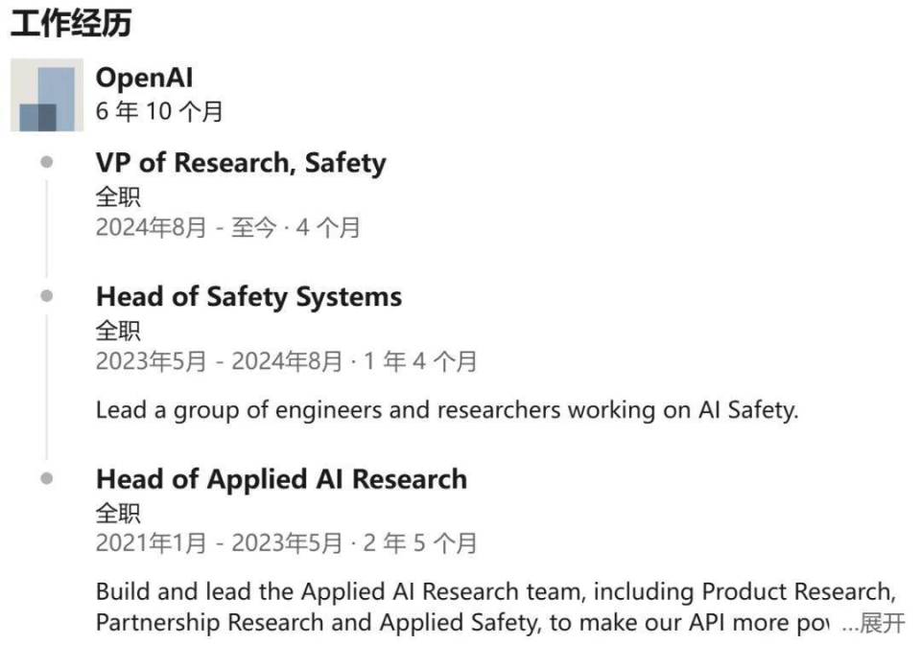This screenshot has height=667, width=921.
Task: Click the 工作经历 section heading
Action: coord(70,24)
